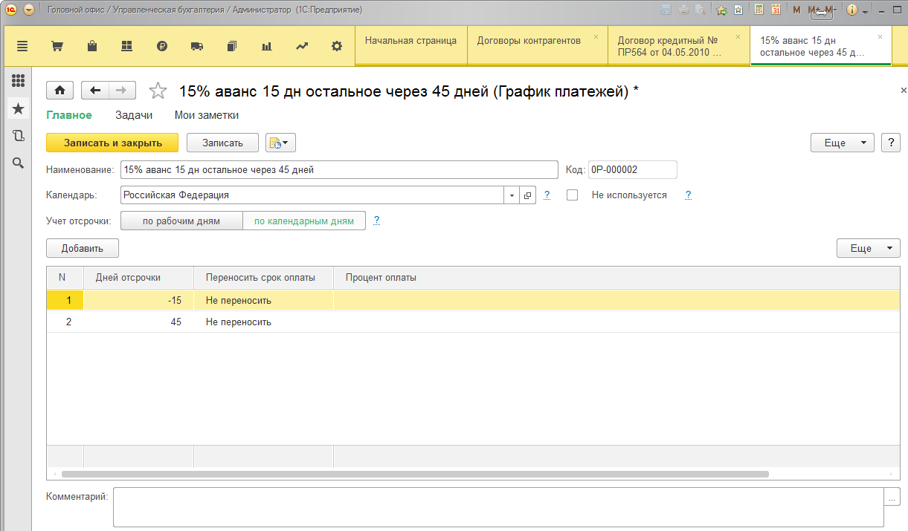The image size is (908, 531).
Task: Focus the Наименование input field
Action: (339, 170)
